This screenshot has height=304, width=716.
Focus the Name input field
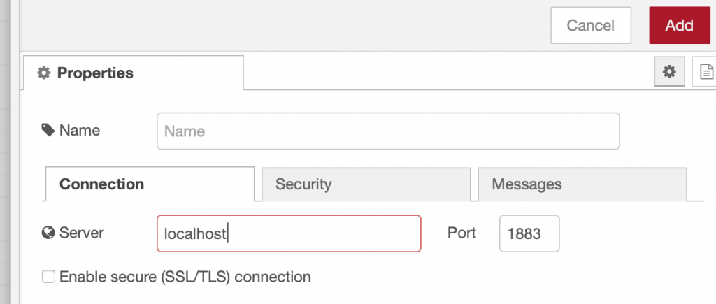(x=388, y=131)
